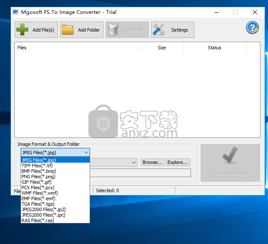
Task: Click the Explore... button
Action: [x=178, y=162]
